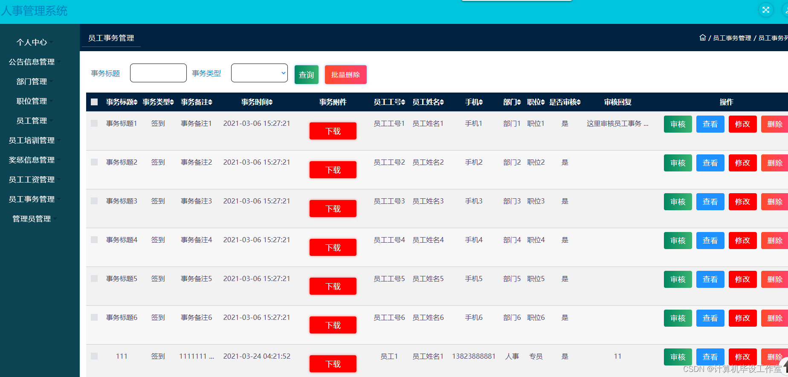The height and width of the screenshot is (377, 788).
Task: Check the row checkbox for 111
Action: pos(94,356)
